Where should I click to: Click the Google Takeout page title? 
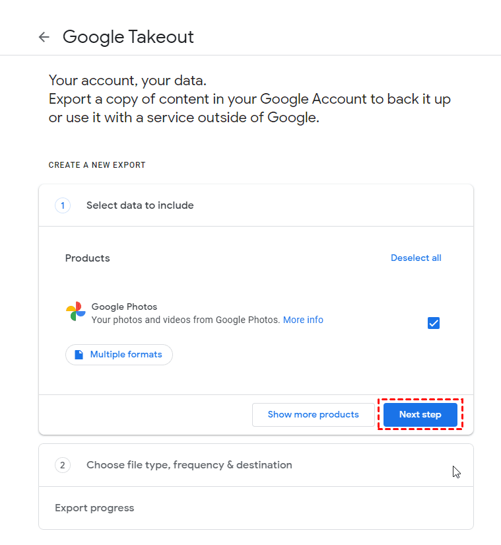127,37
